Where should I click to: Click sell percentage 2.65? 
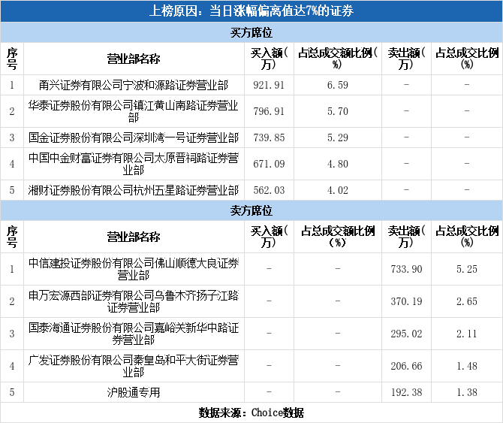[467, 301]
